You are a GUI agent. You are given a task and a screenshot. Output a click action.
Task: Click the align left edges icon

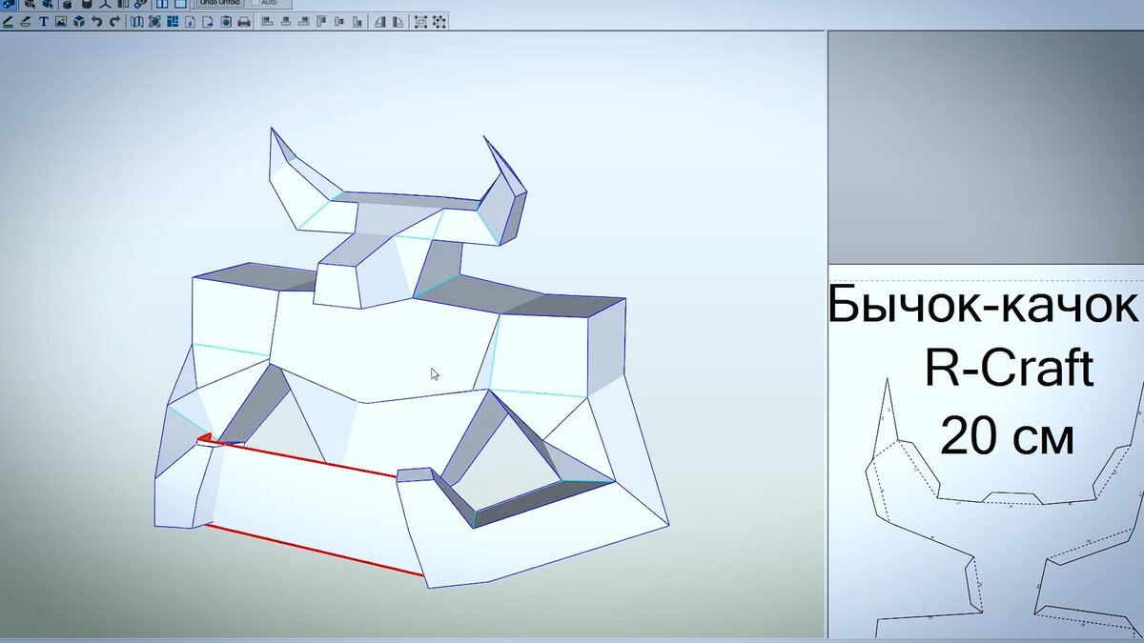pos(268,21)
